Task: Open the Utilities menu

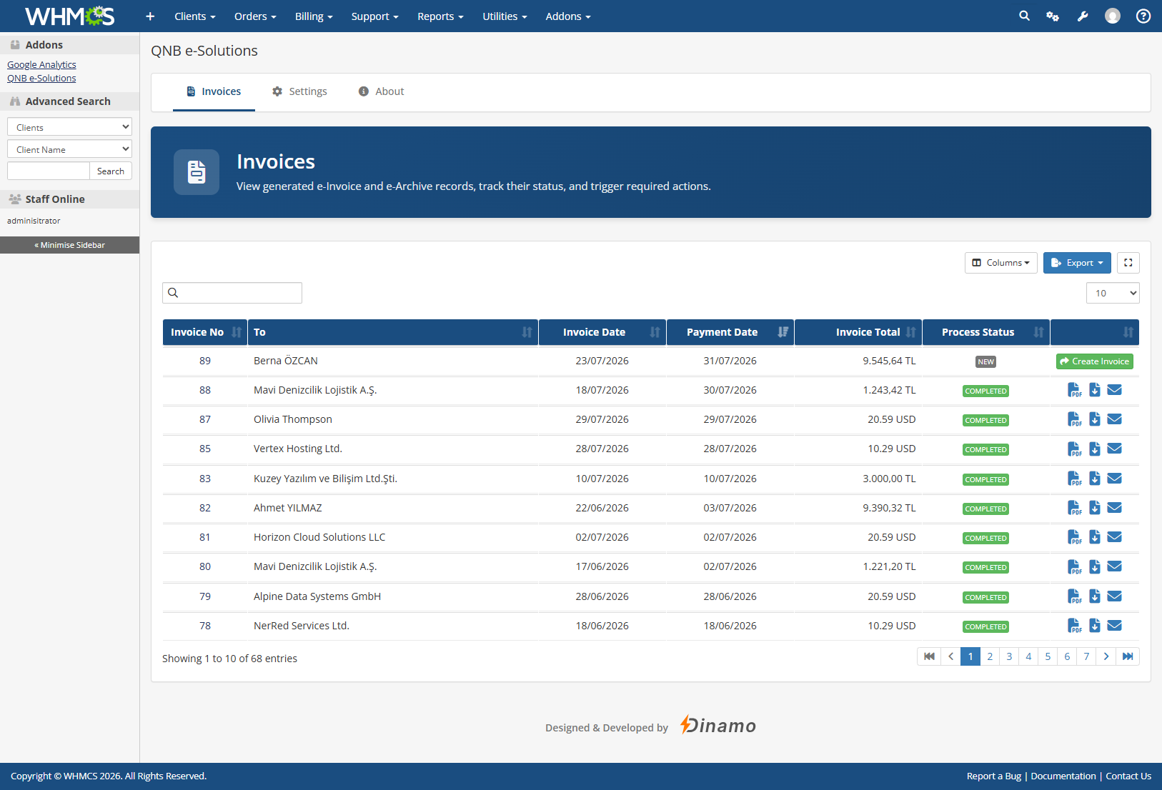Action: [x=505, y=16]
